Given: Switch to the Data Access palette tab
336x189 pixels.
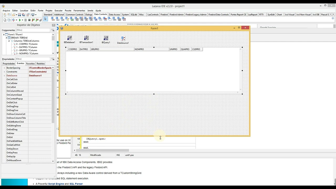Looking at the screenshot, I should [114, 15].
